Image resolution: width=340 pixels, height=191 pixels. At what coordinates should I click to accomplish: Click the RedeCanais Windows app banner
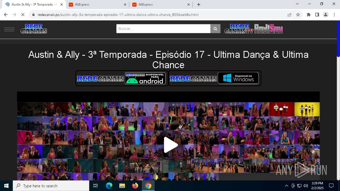coord(215,78)
